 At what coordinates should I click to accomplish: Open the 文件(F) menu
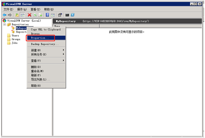tap(8, 10)
